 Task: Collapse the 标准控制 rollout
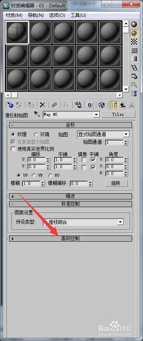point(71,204)
